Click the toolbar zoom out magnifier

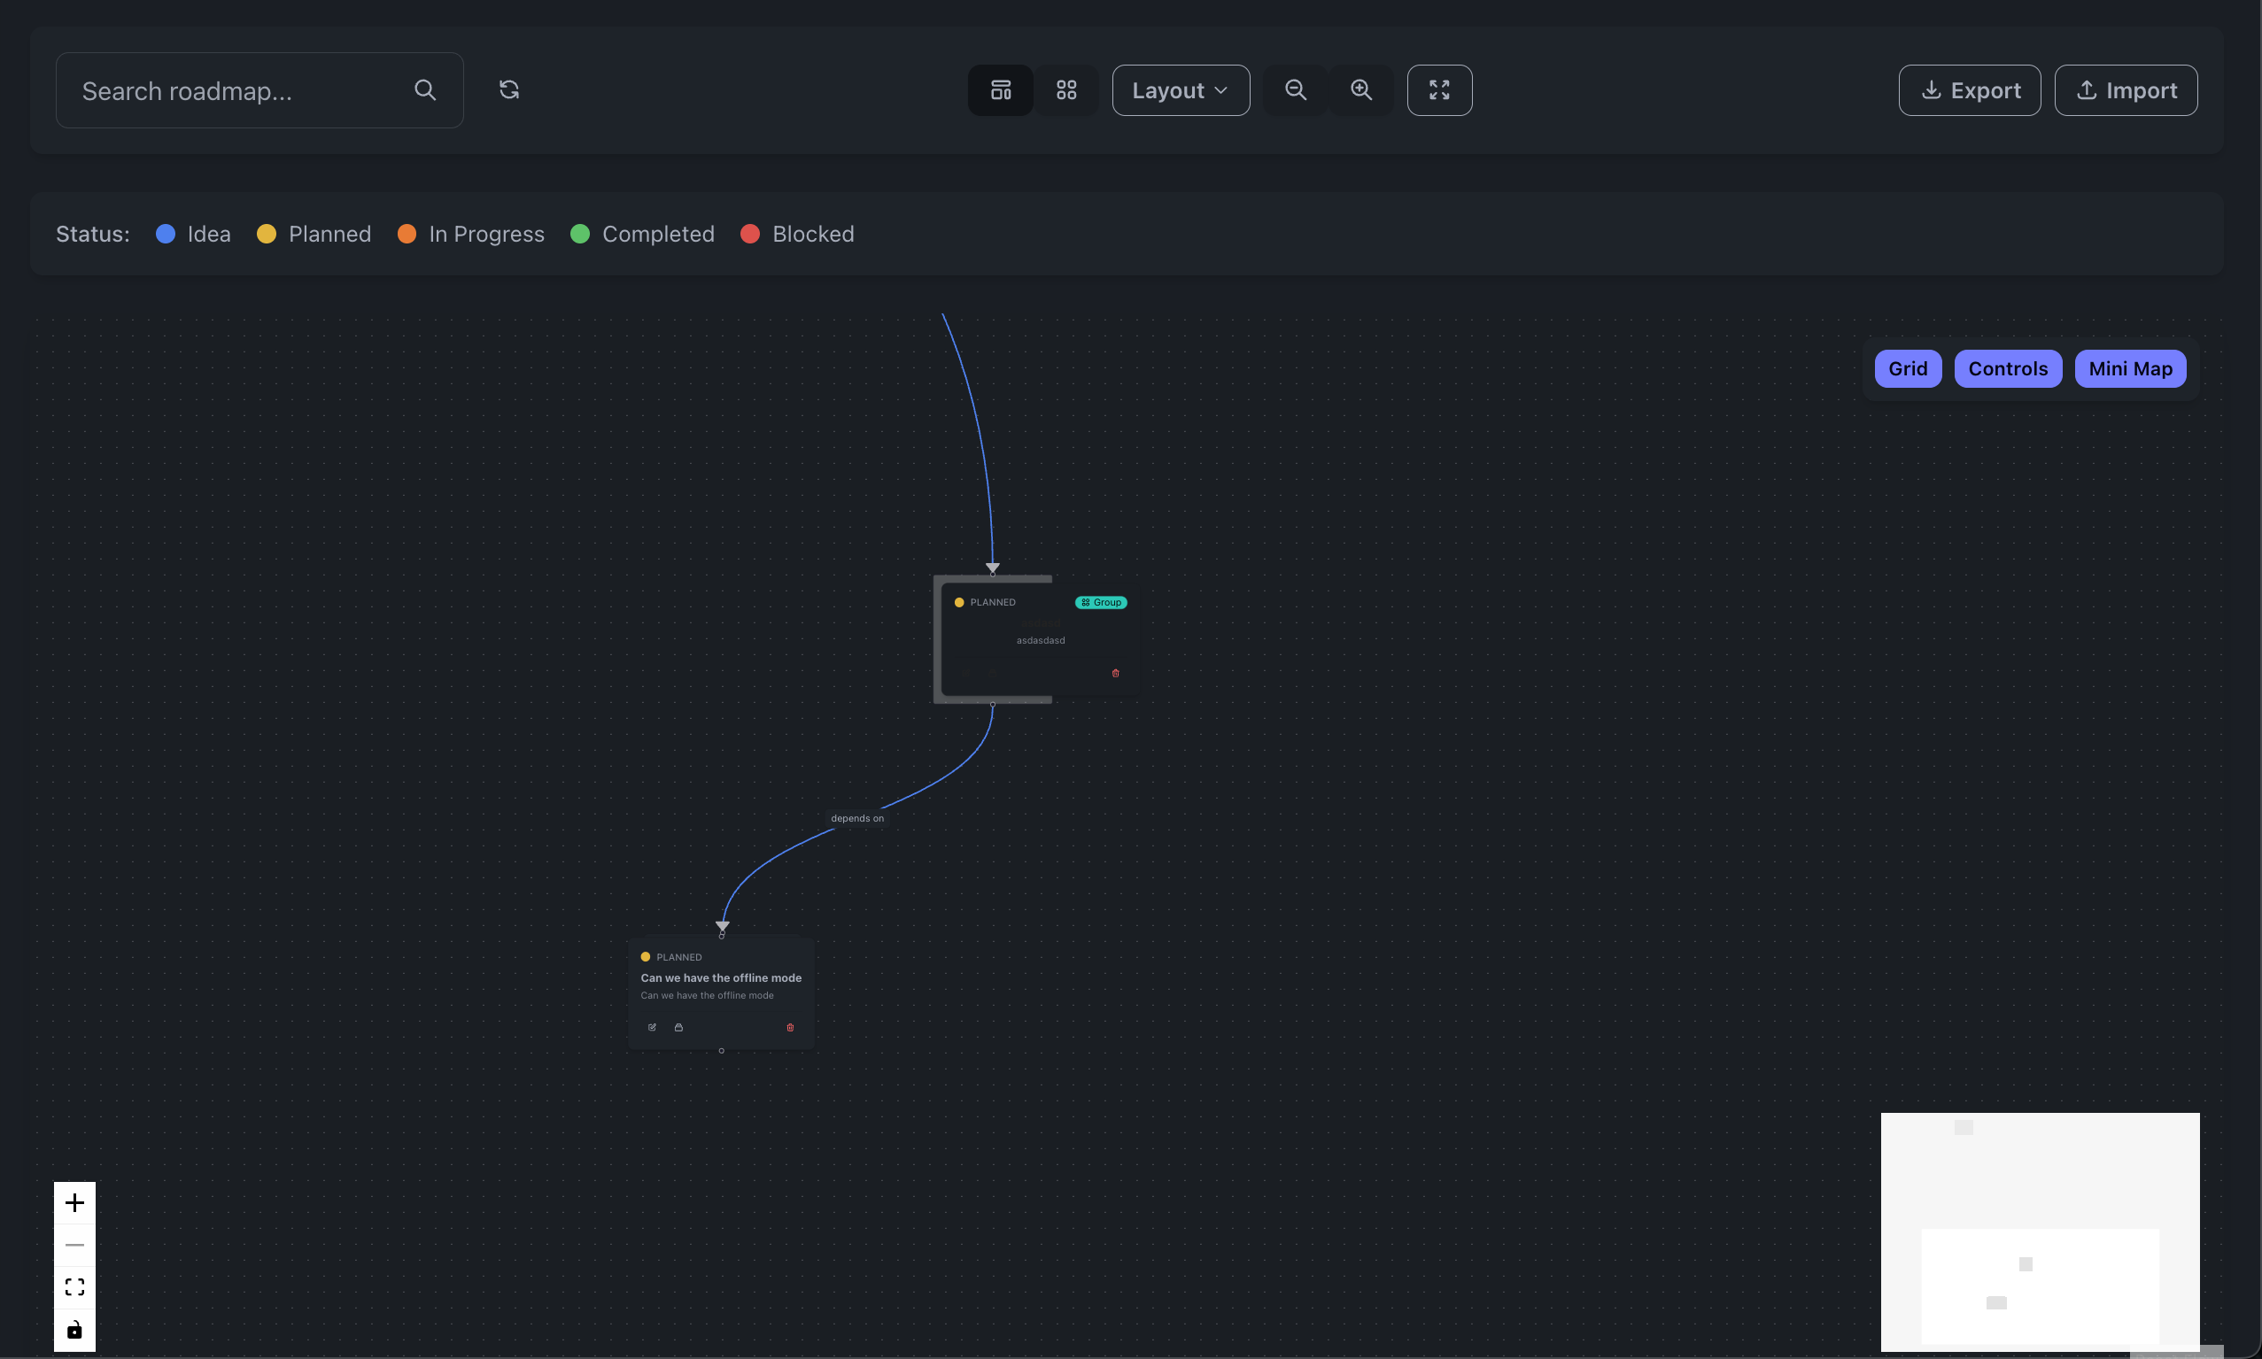1296,89
